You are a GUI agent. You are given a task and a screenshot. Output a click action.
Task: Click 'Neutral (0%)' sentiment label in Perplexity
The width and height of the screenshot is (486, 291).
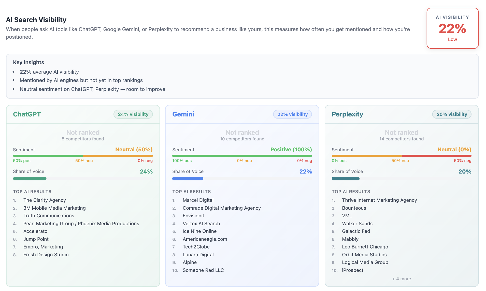pyautogui.click(x=454, y=150)
